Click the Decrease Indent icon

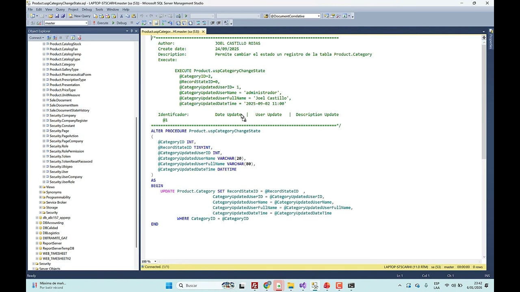pyautogui.click(x=212, y=23)
